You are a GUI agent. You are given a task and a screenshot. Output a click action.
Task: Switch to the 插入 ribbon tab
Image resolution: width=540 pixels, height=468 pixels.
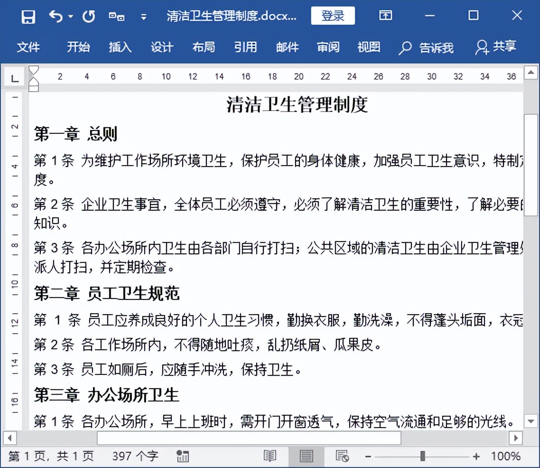point(120,47)
